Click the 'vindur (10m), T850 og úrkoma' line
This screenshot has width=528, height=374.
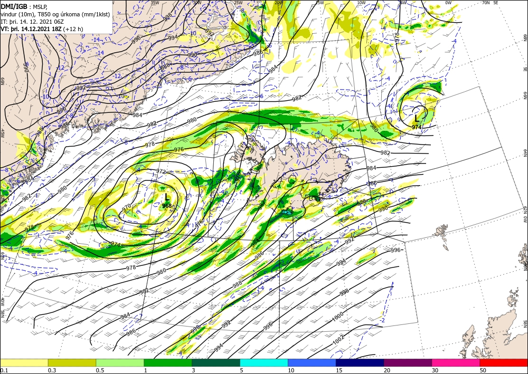pos(55,14)
